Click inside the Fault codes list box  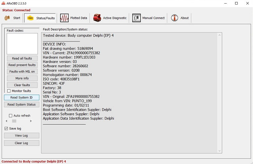click(x=22, y=43)
